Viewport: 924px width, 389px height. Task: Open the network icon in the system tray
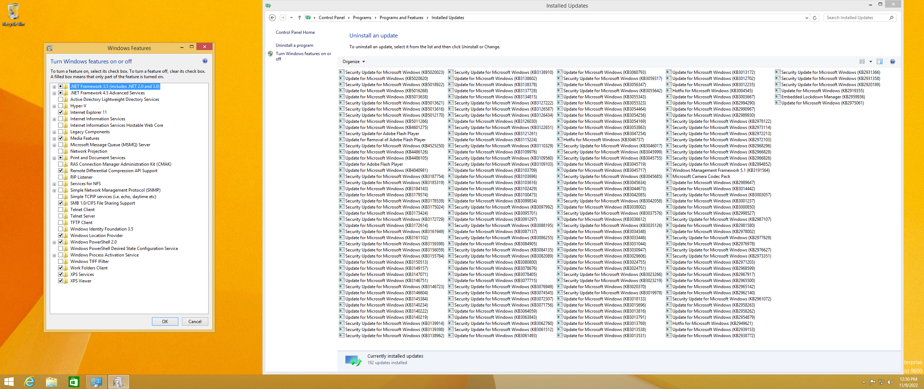881,382
